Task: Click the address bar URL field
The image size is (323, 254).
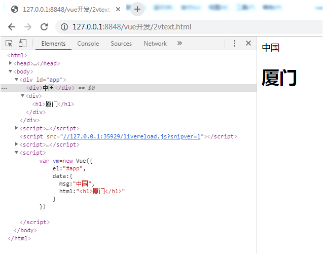Action: (132, 27)
